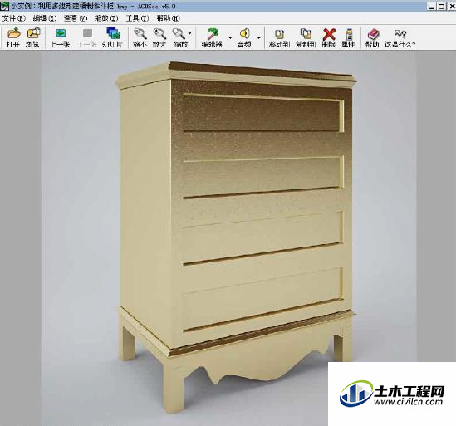
Task: Open the 编辑器 editor
Action: pyautogui.click(x=213, y=37)
